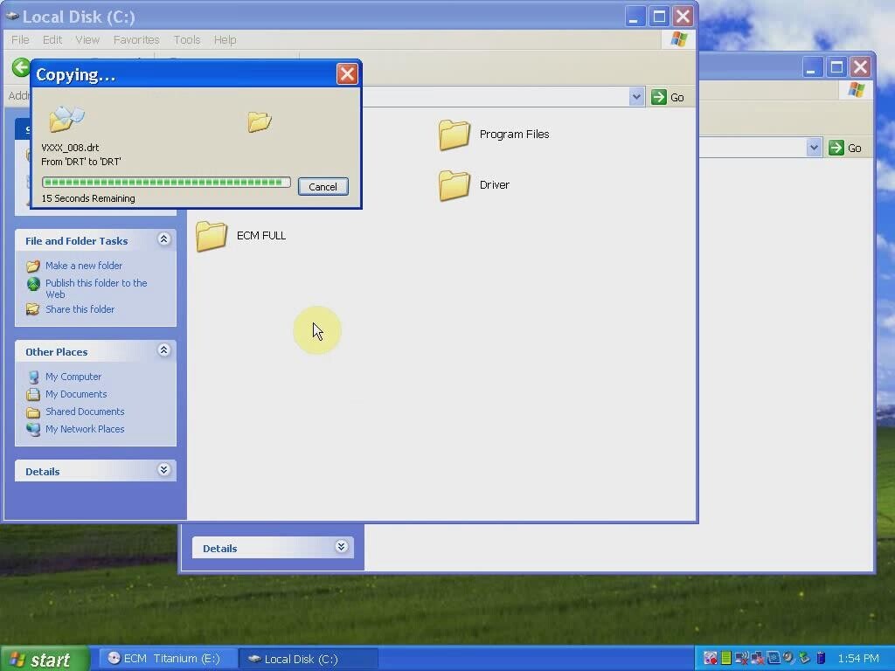This screenshot has width=895, height=671.
Task: Expand the Details panel in Local Disk window
Action: (x=163, y=470)
